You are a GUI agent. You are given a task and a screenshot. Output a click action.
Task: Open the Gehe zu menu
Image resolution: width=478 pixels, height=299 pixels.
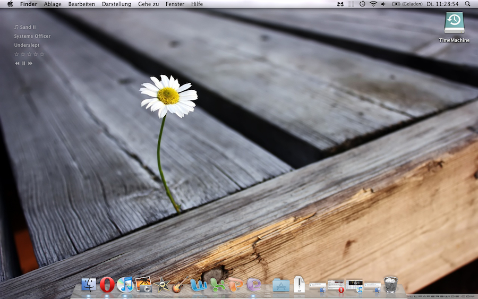click(149, 4)
